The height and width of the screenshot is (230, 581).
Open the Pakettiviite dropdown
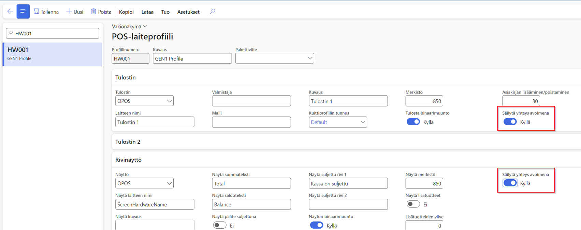click(275, 58)
